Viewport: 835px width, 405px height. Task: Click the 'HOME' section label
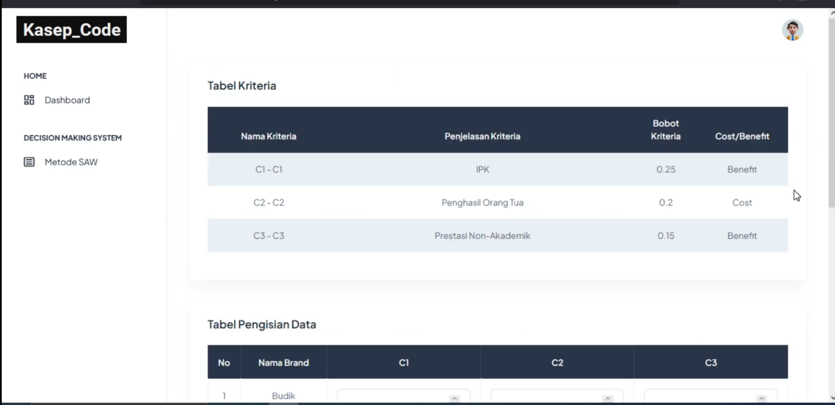pos(35,76)
